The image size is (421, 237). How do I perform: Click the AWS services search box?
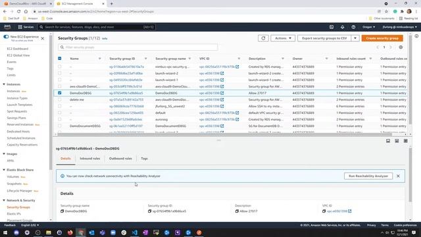97,27
